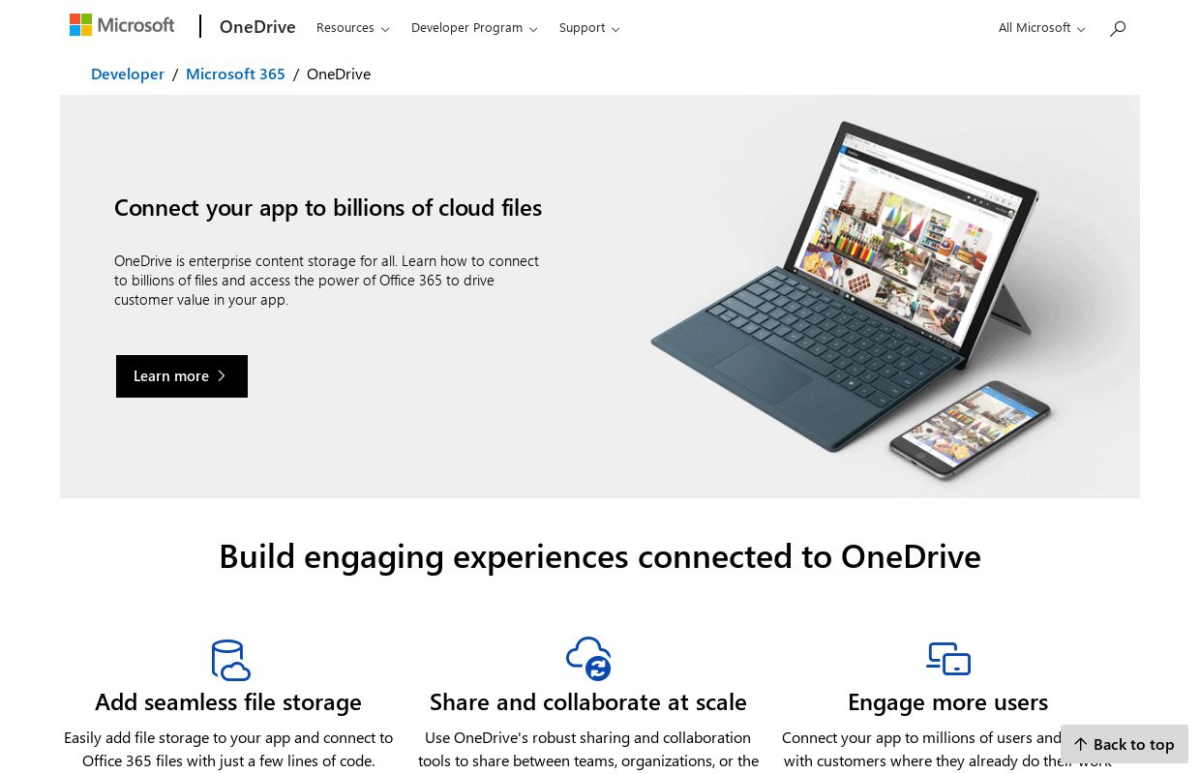Open the Developer breadcrumb link
Screen dimensions: 1200x774
tap(128, 74)
